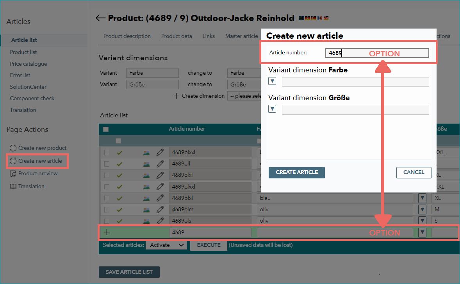Open the image icon of article 4689blxxl
This screenshot has width=460, height=284.
146,153
